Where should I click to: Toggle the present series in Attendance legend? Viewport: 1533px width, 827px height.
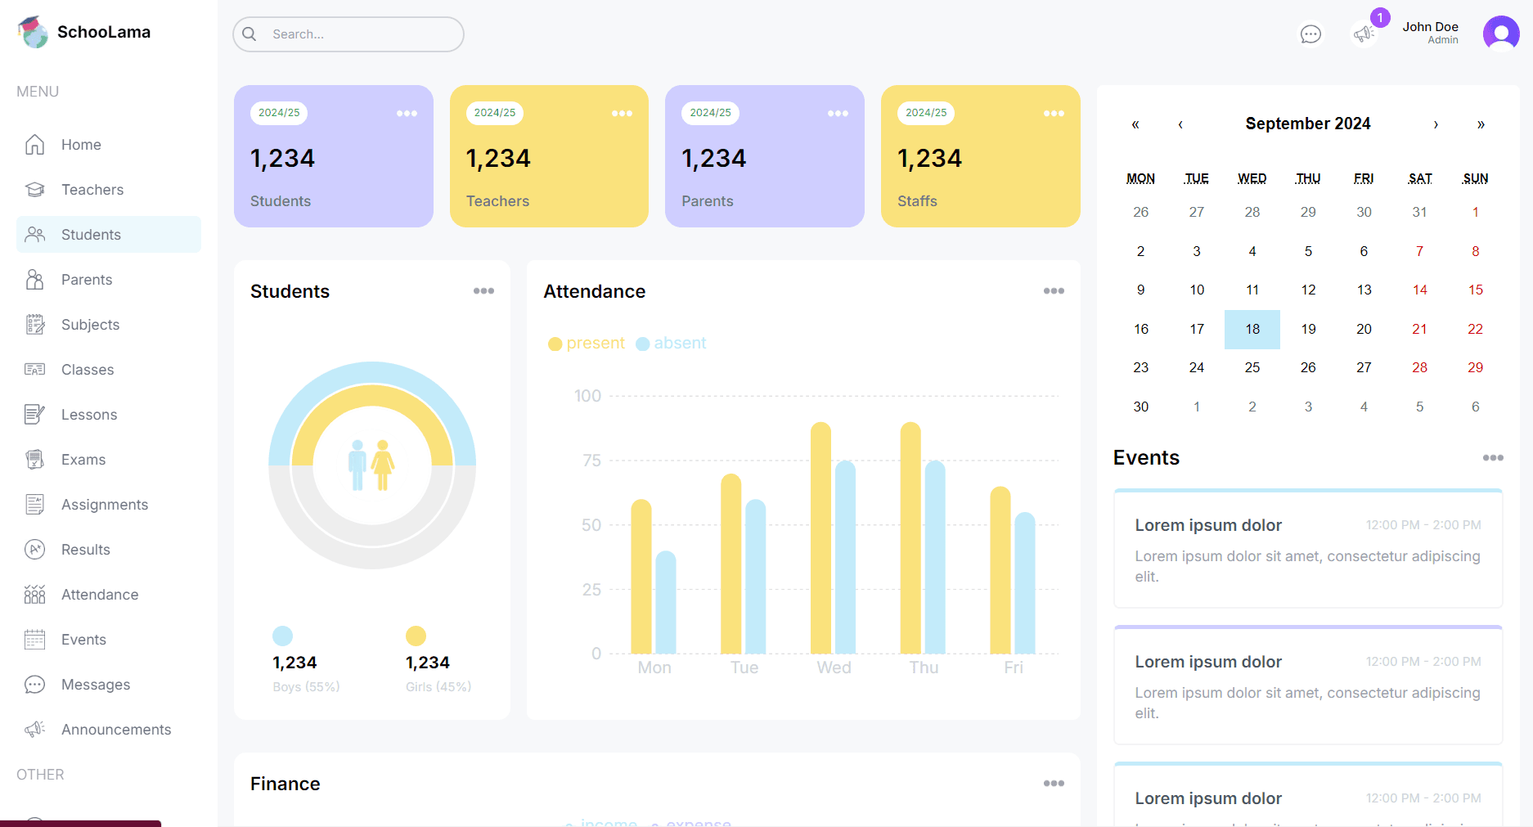click(x=587, y=344)
